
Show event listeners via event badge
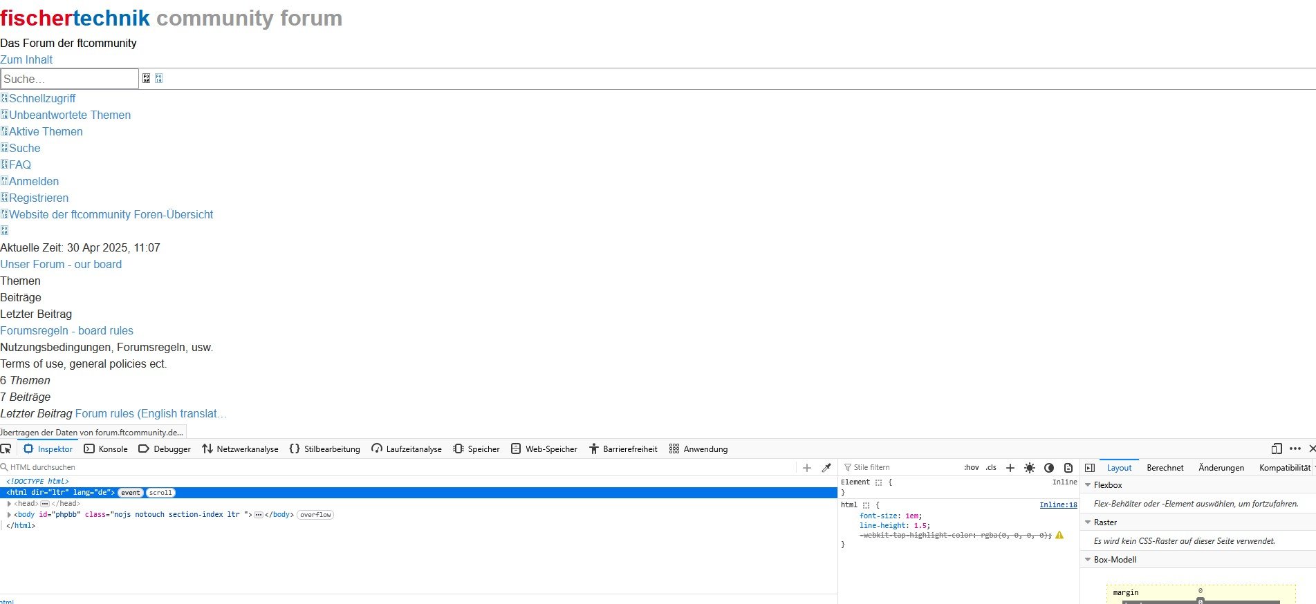pyautogui.click(x=131, y=493)
